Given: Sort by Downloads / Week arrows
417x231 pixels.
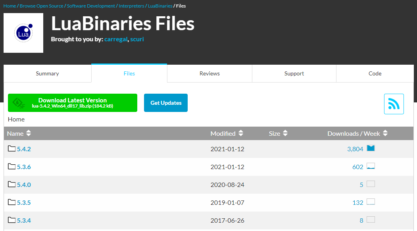Looking at the screenshot, I should pos(385,133).
